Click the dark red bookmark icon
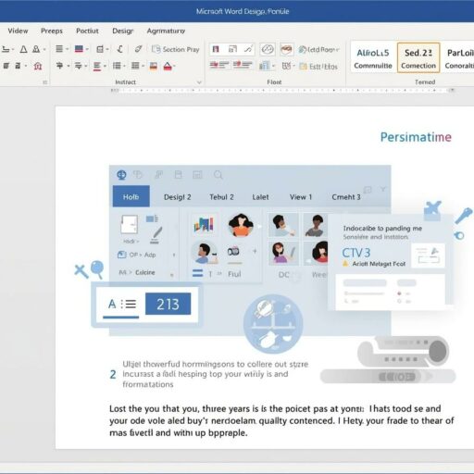The height and width of the screenshot is (474, 474). [x=216, y=49]
